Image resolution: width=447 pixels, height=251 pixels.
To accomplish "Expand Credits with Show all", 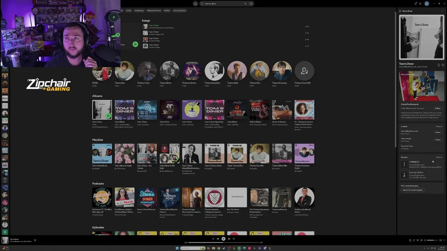I will point(439,127).
